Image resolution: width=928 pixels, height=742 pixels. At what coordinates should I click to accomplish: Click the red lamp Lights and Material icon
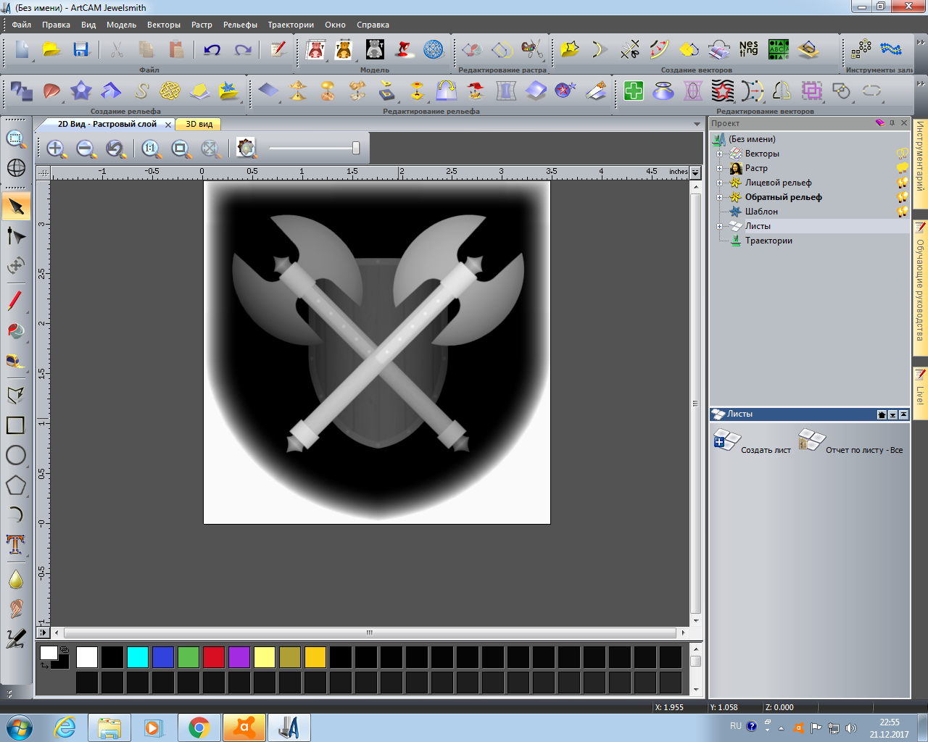(x=404, y=49)
